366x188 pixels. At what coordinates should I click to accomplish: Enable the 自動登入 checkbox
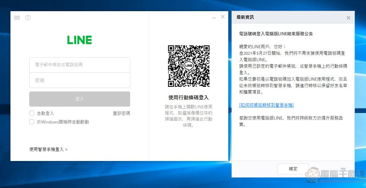click(32, 113)
